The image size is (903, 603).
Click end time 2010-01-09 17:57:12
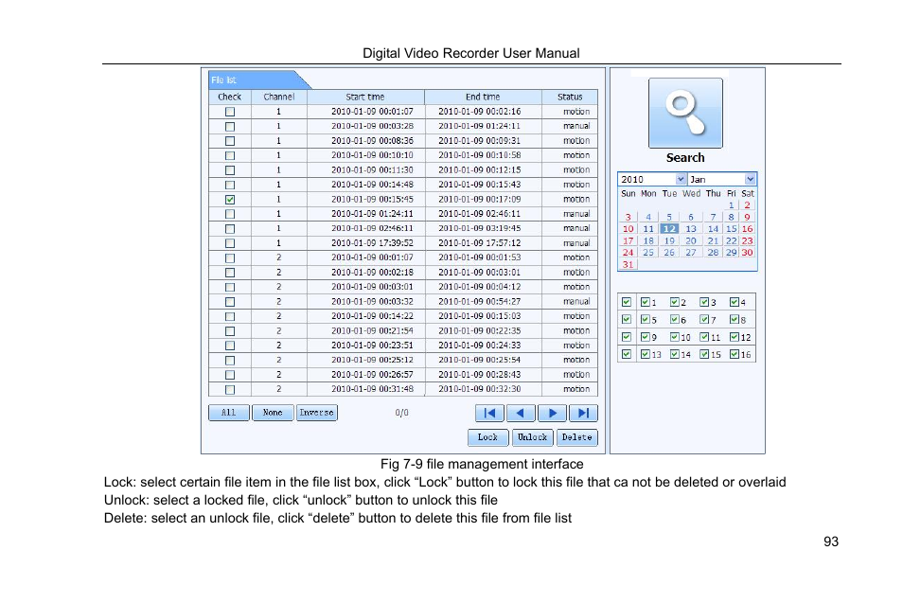479,243
